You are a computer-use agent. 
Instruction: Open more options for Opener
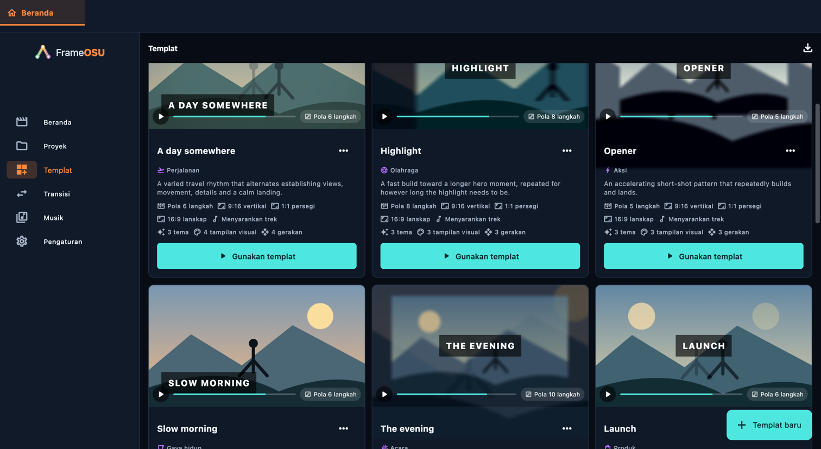tap(791, 151)
